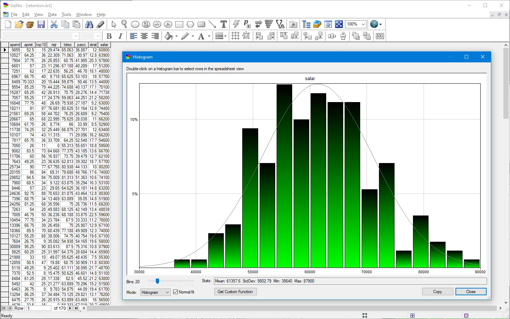Expand the 100% zoom dropdown
Image resolution: width=510 pixels, height=319 pixels.
pos(363,24)
